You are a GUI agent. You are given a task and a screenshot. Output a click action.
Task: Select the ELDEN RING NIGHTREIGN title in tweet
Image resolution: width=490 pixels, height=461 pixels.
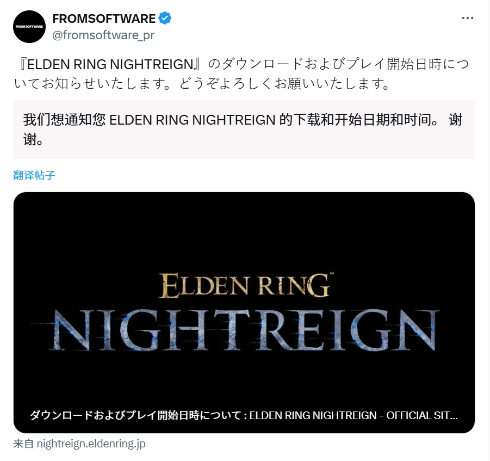pos(110,64)
